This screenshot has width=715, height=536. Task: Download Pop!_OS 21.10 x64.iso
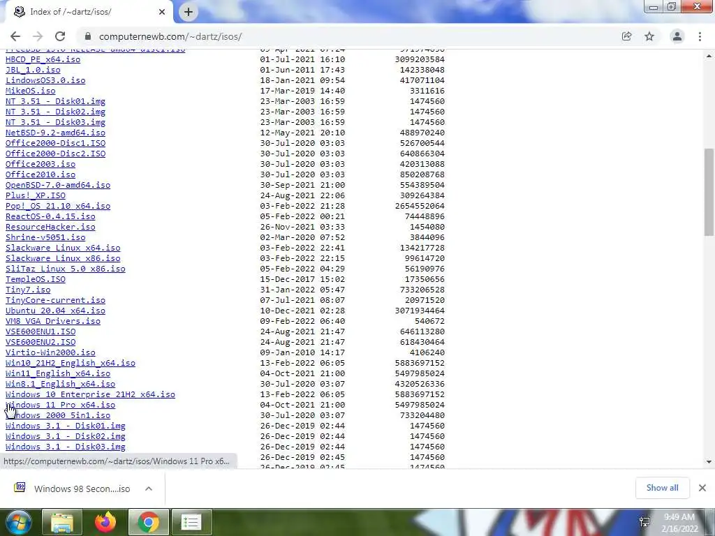coord(58,206)
